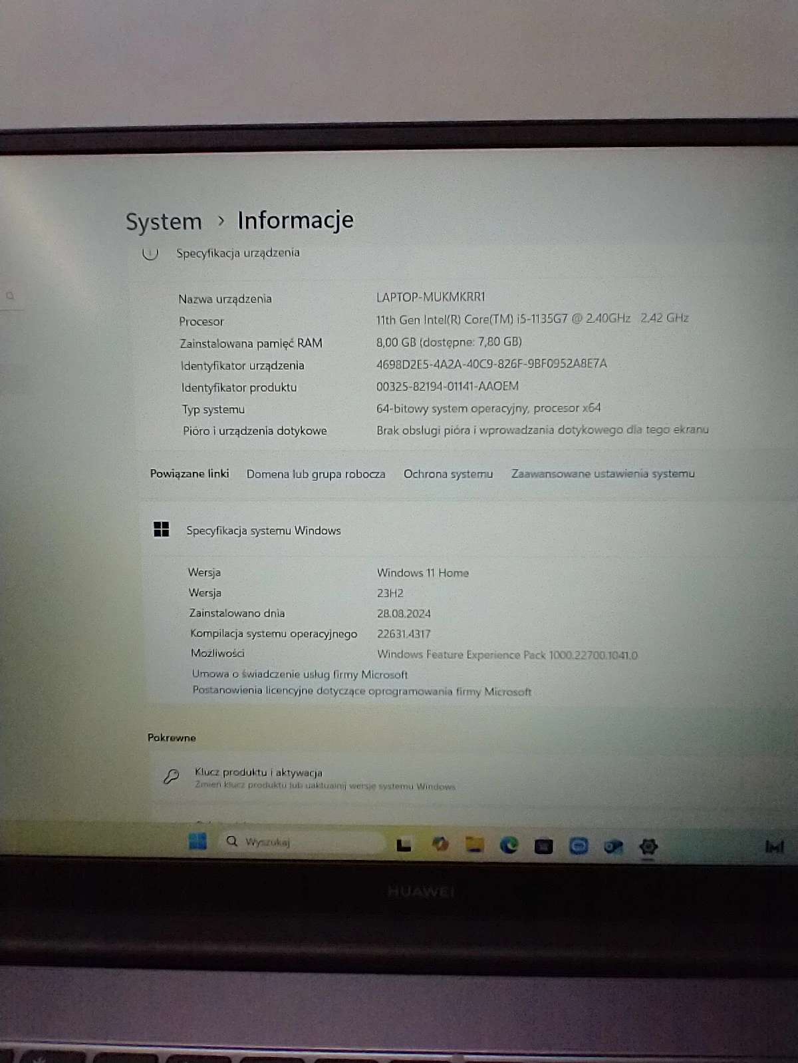Select 64-bitowy system operacyjny value
This screenshot has width=798, height=1063.
[488, 408]
